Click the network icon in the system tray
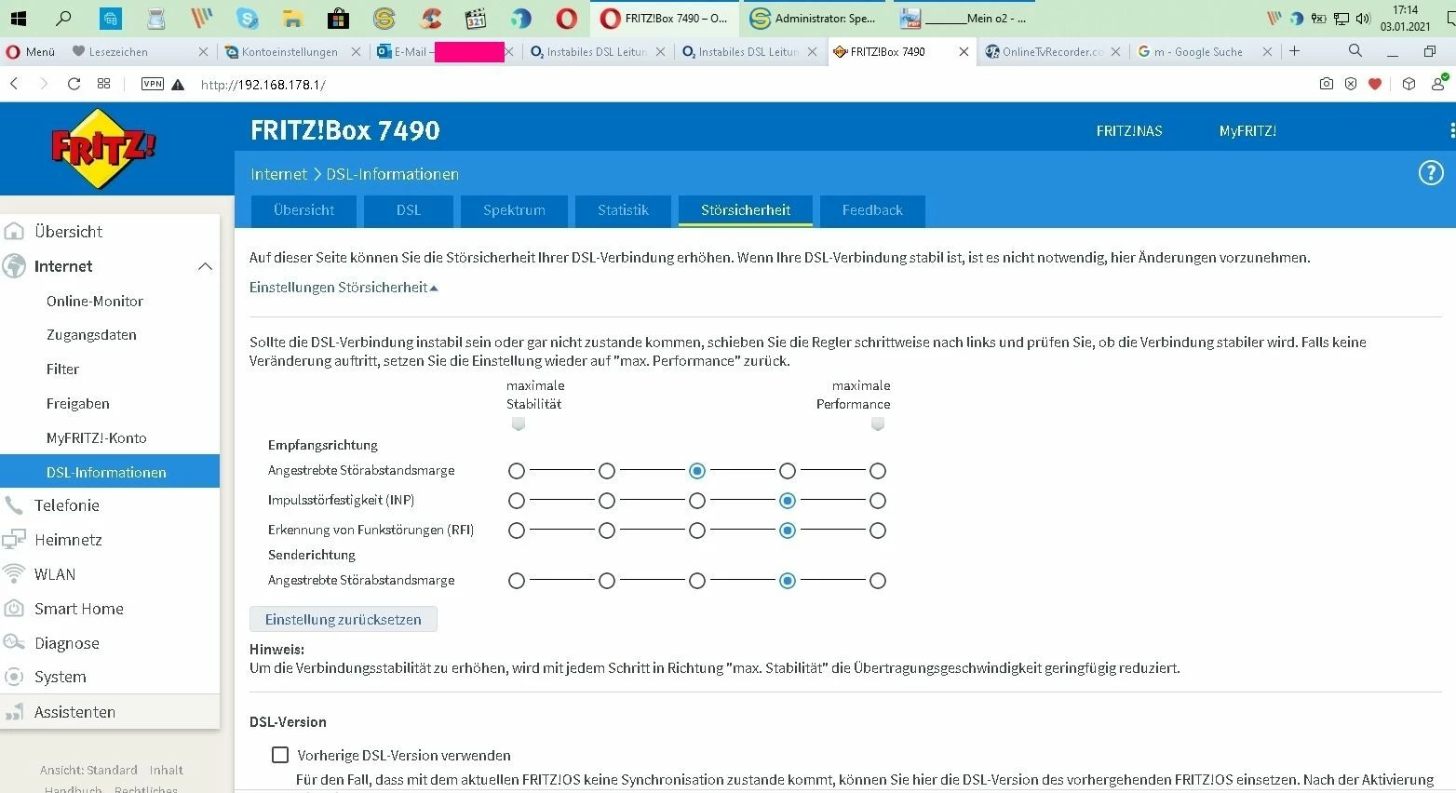The width and height of the screenshot is (1456, 793). pyautogui.click(x=1341, y=19)
